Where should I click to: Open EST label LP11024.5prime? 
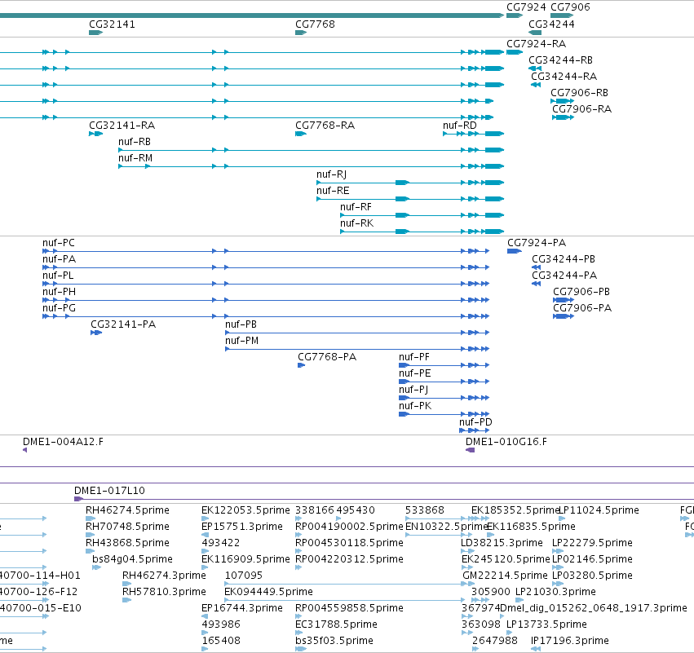pyautogui.click(x=599, y=510)
